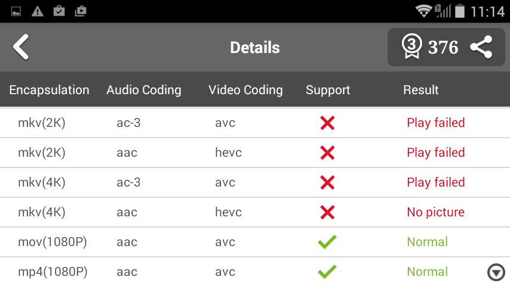This screenshot has width=510, height=286.
Task: Tap the green checkmark for mov(1080P) row
Action: coord(327,242)
